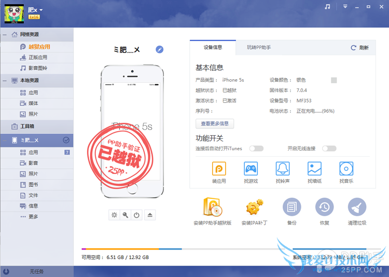Edit device name with pencil icon
This screenshot has height=277, width=389.
pos(160,50)
